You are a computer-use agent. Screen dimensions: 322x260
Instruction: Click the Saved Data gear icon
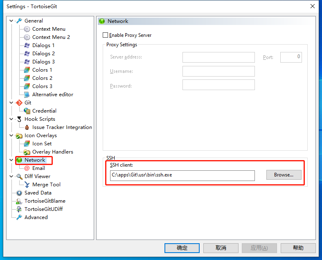click(19, 193)
